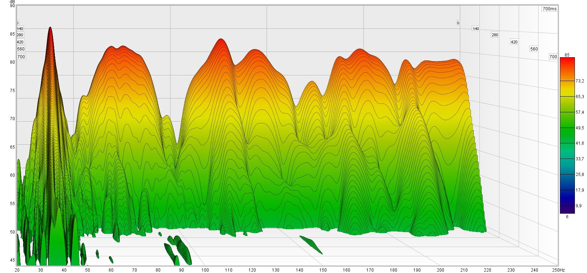
Task: Select the 90 value on the dB axis
Action: [x=12, y=6]
